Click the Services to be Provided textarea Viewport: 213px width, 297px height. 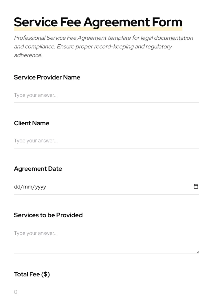click(87, 238)
